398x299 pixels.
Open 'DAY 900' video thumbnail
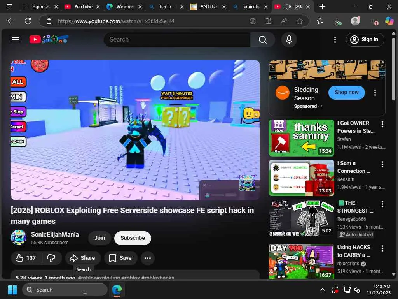coord(302,261)
